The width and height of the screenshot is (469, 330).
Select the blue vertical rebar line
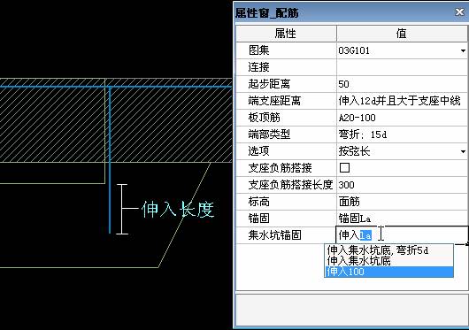pyautogui.click(x=110, y=160)
